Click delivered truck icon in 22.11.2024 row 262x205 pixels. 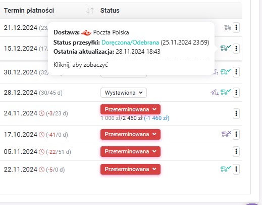point(226,169)
